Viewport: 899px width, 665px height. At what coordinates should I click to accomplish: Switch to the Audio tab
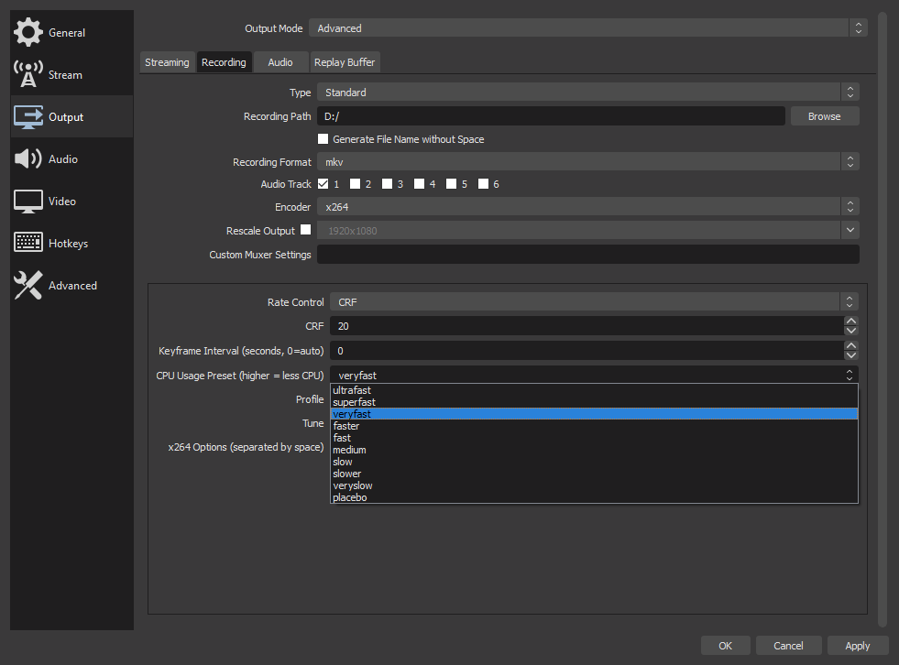[x=280, y=62]
